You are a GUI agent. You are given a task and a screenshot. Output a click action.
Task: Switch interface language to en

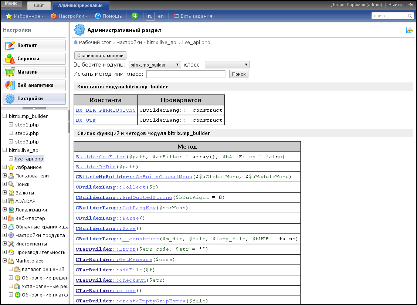coord(161,16)
